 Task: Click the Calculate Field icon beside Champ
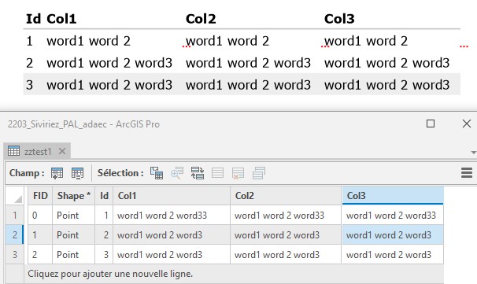point(77,173)
